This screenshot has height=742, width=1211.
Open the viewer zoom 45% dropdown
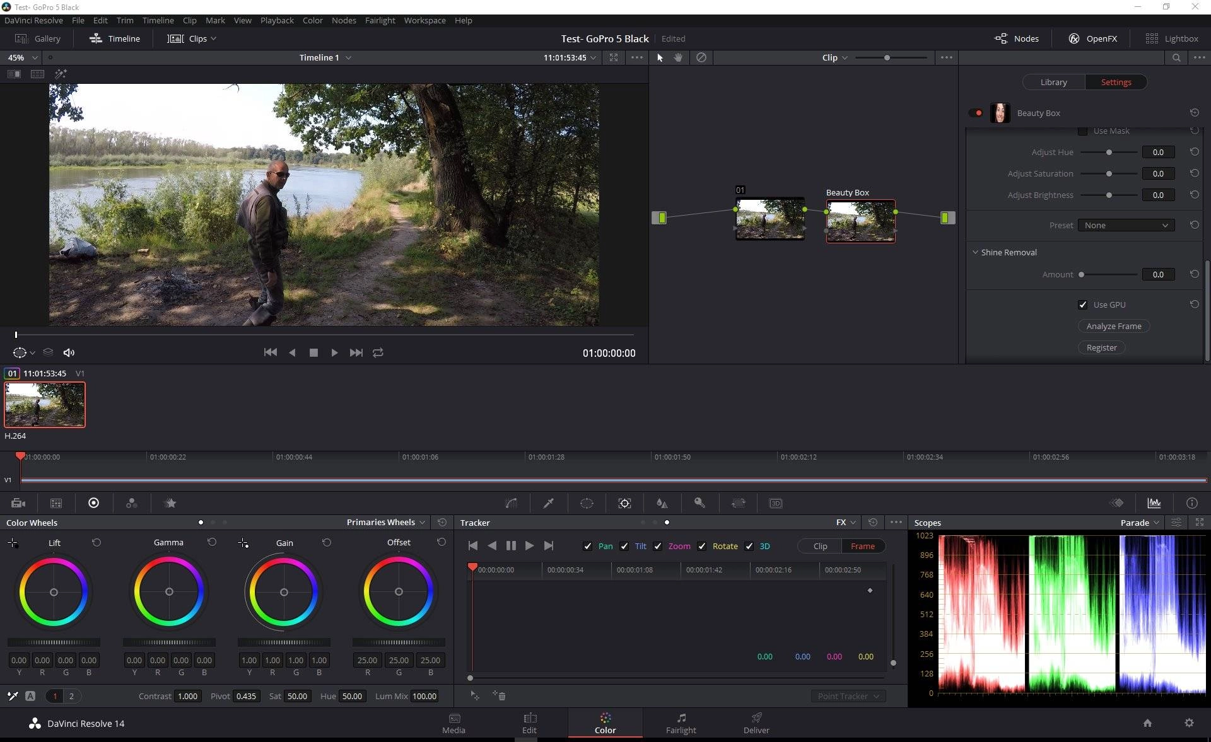(22, 57)
